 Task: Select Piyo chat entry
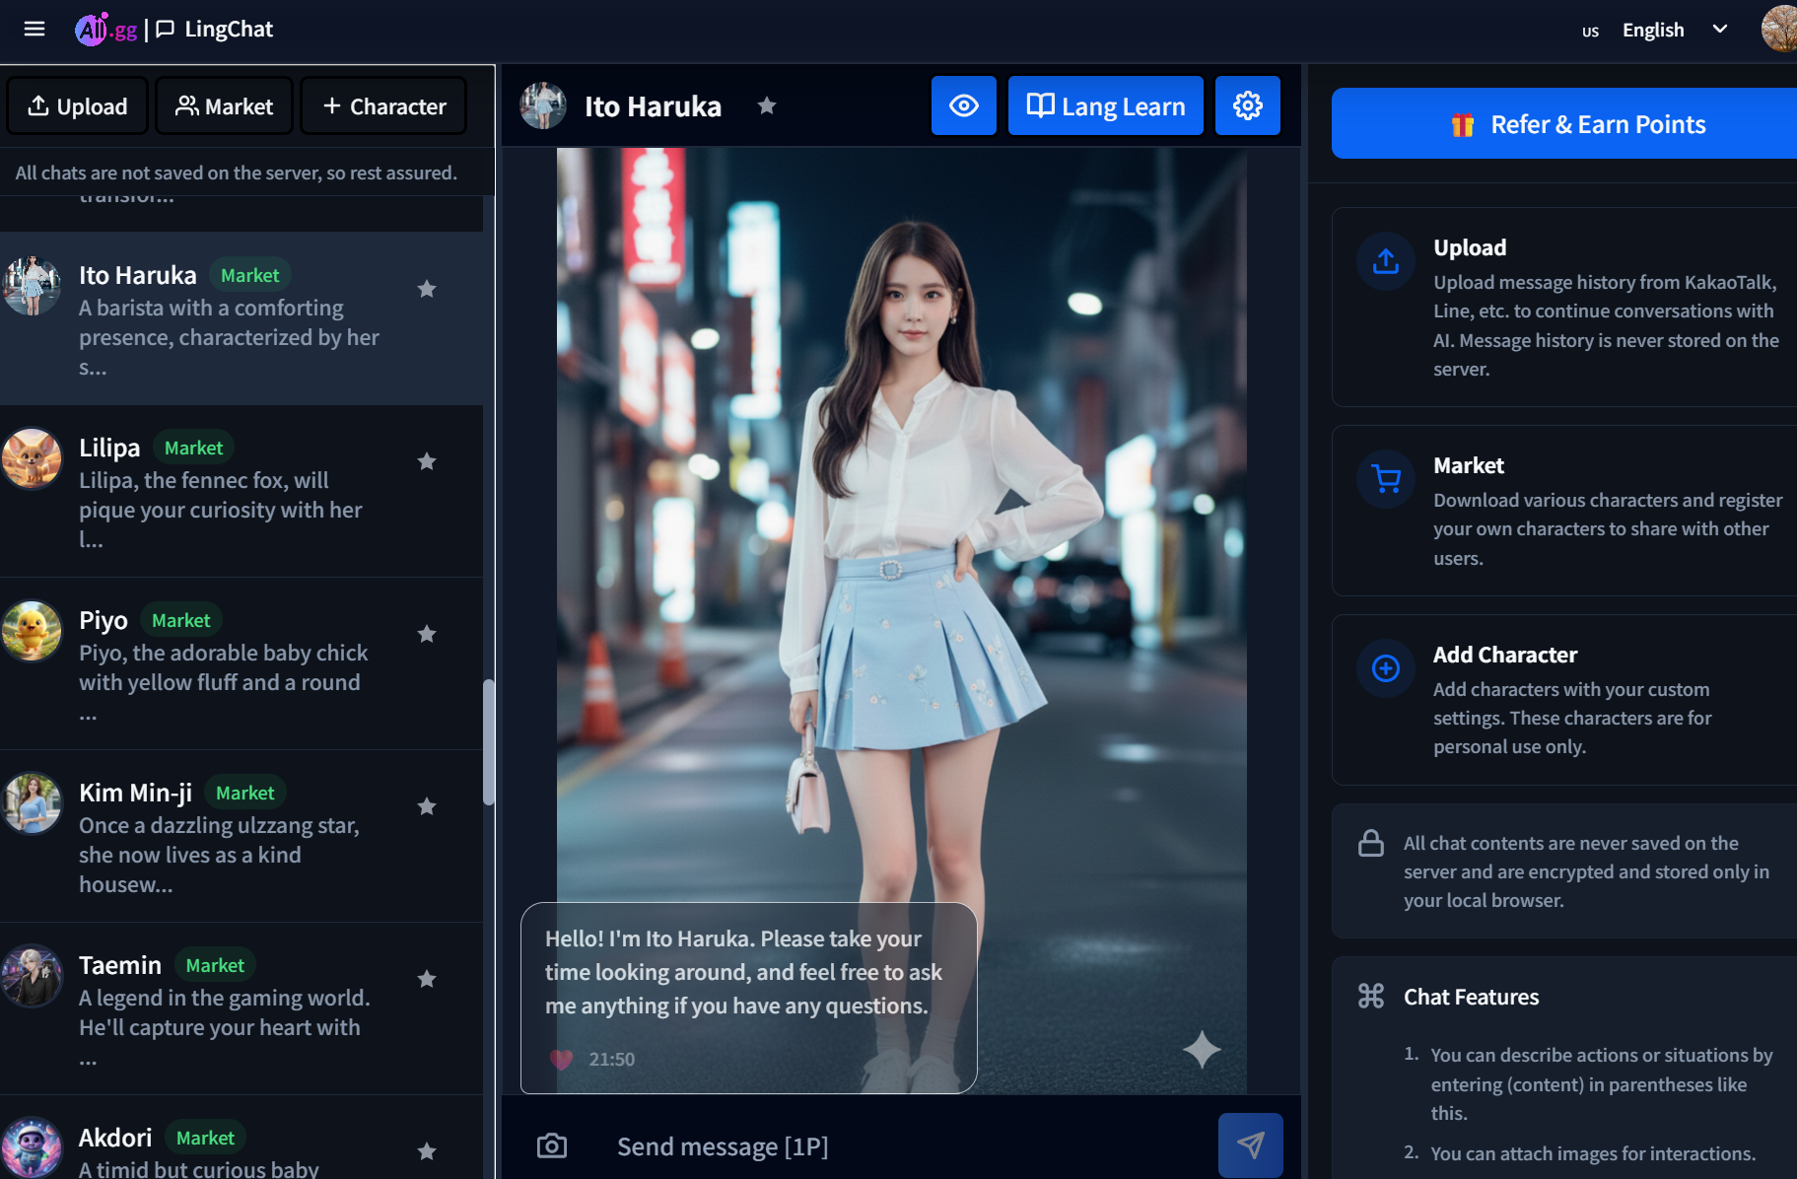pyautogui.click(x=242, y=663)
